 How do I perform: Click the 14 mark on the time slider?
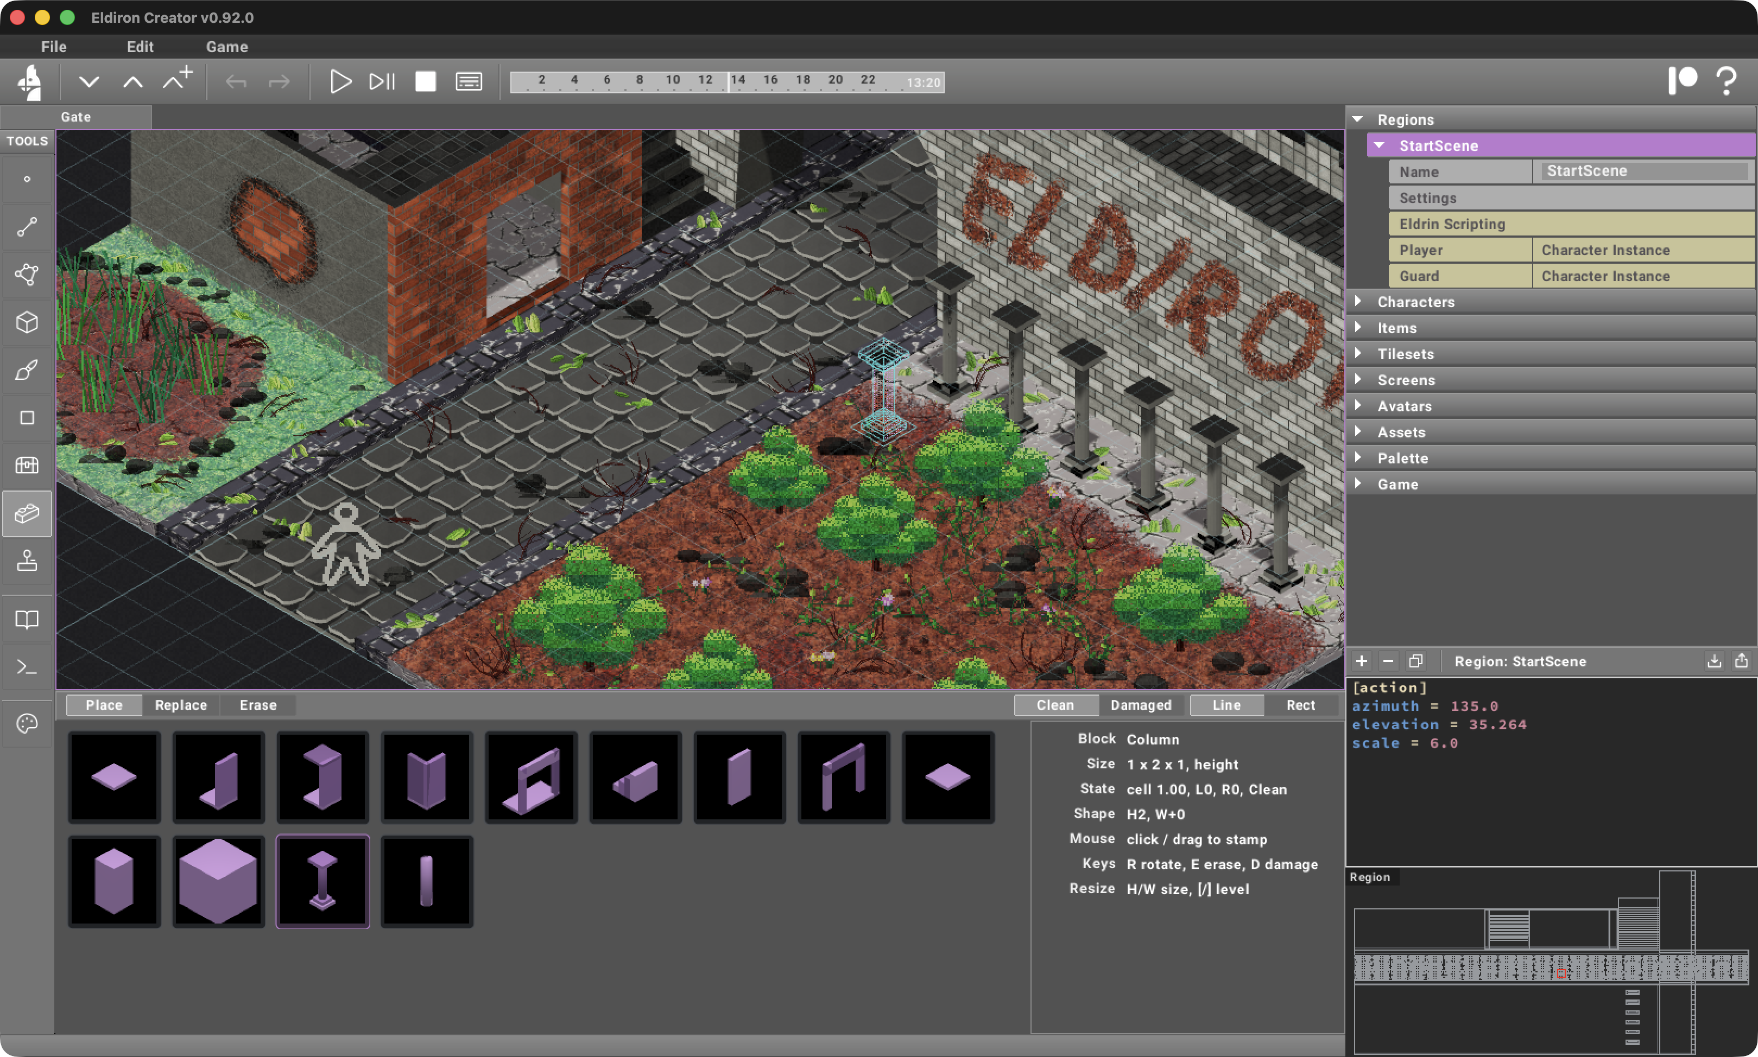[737, 80]
